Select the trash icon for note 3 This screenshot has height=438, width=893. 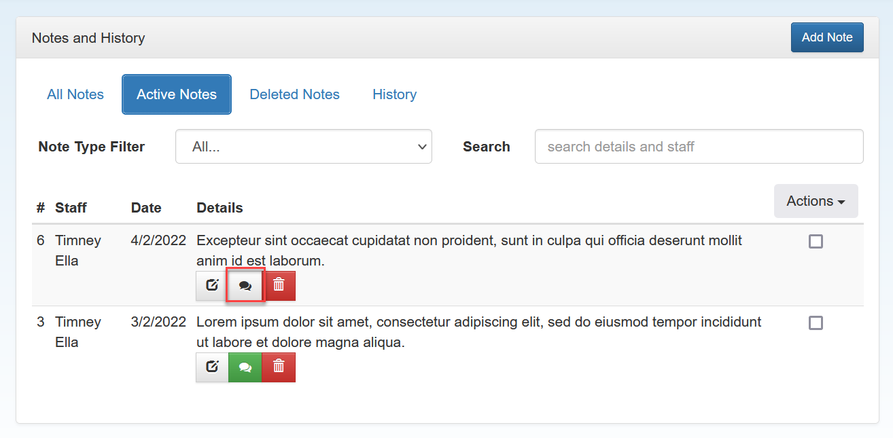(x=279, y=367)
